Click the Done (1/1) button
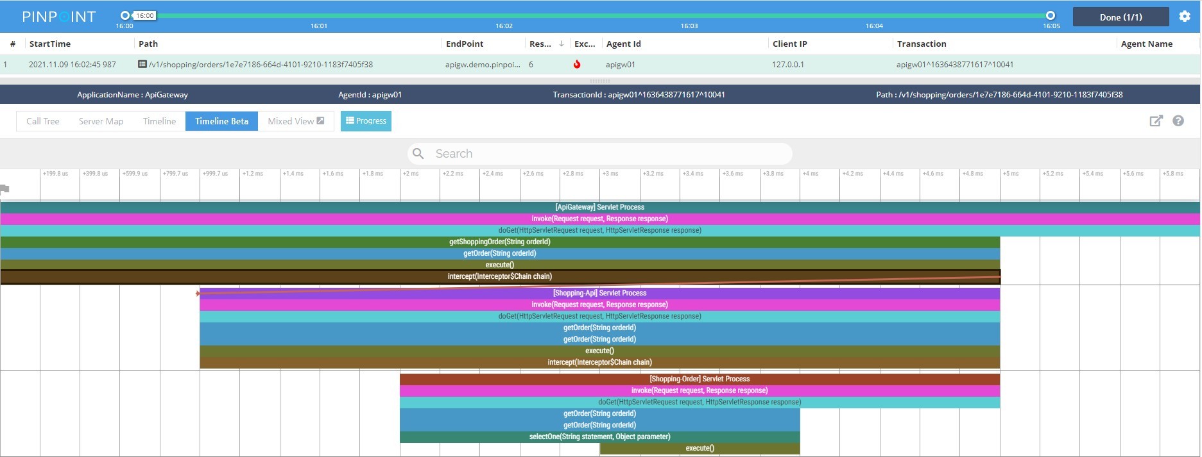 click(1120, 17)
